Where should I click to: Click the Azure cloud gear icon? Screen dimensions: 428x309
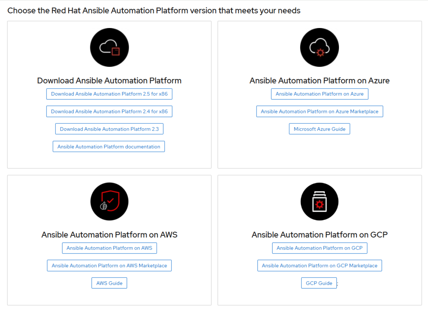click(319, 48)
